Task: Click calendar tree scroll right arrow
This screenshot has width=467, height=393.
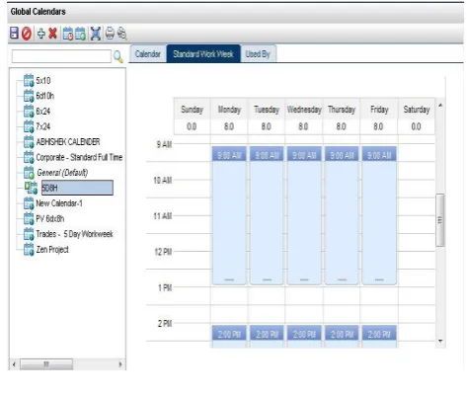Action: click(x=120, y=364)
